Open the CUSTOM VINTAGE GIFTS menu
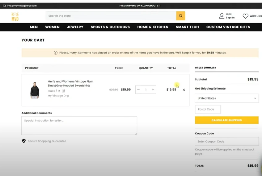The image size is (262, 176). pyautogui.click(x=228, y=27)
